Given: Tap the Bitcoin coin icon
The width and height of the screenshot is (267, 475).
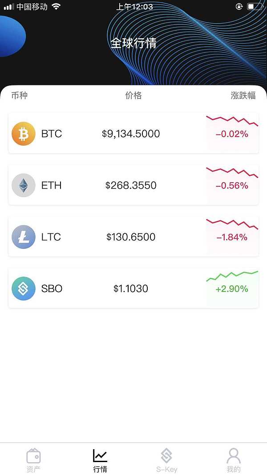Looking at the screenshot, I should click(x=23, y=134).
